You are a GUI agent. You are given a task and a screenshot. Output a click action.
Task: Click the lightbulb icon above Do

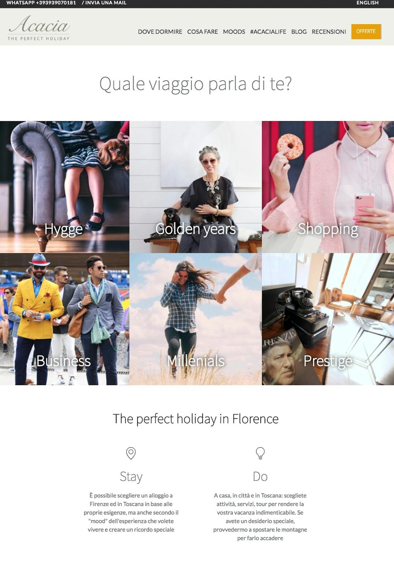click(260, 453)
